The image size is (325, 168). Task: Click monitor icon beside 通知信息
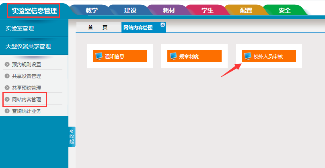click(x=99, y=56)
